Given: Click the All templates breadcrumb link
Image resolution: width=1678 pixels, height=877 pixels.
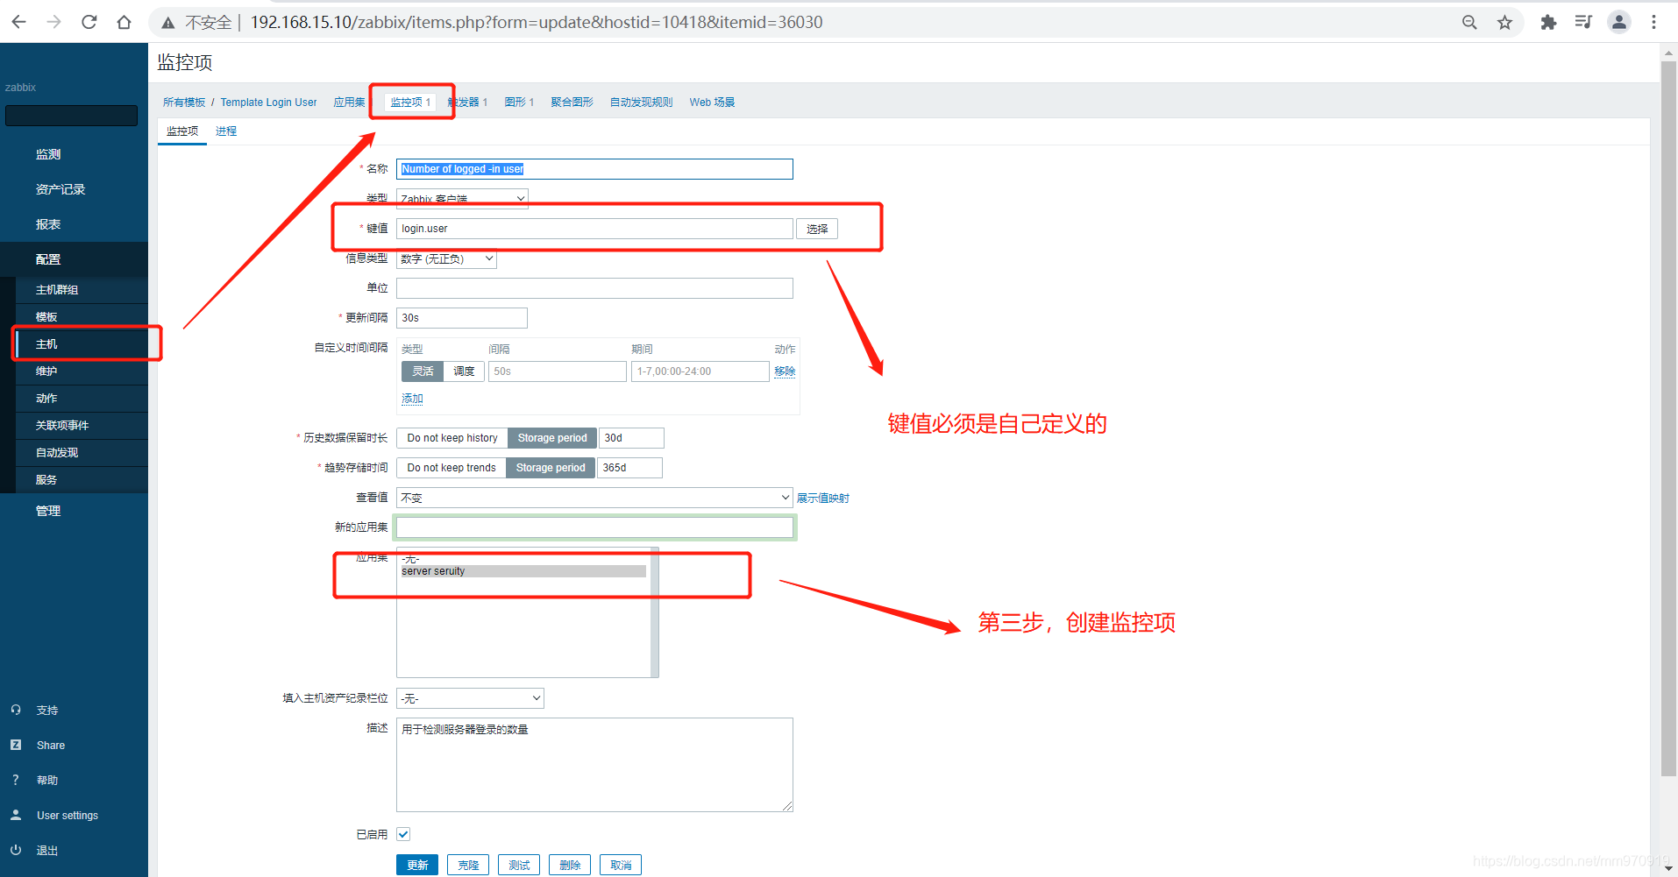Looking at the screenshot, I should tap(184, 103).
